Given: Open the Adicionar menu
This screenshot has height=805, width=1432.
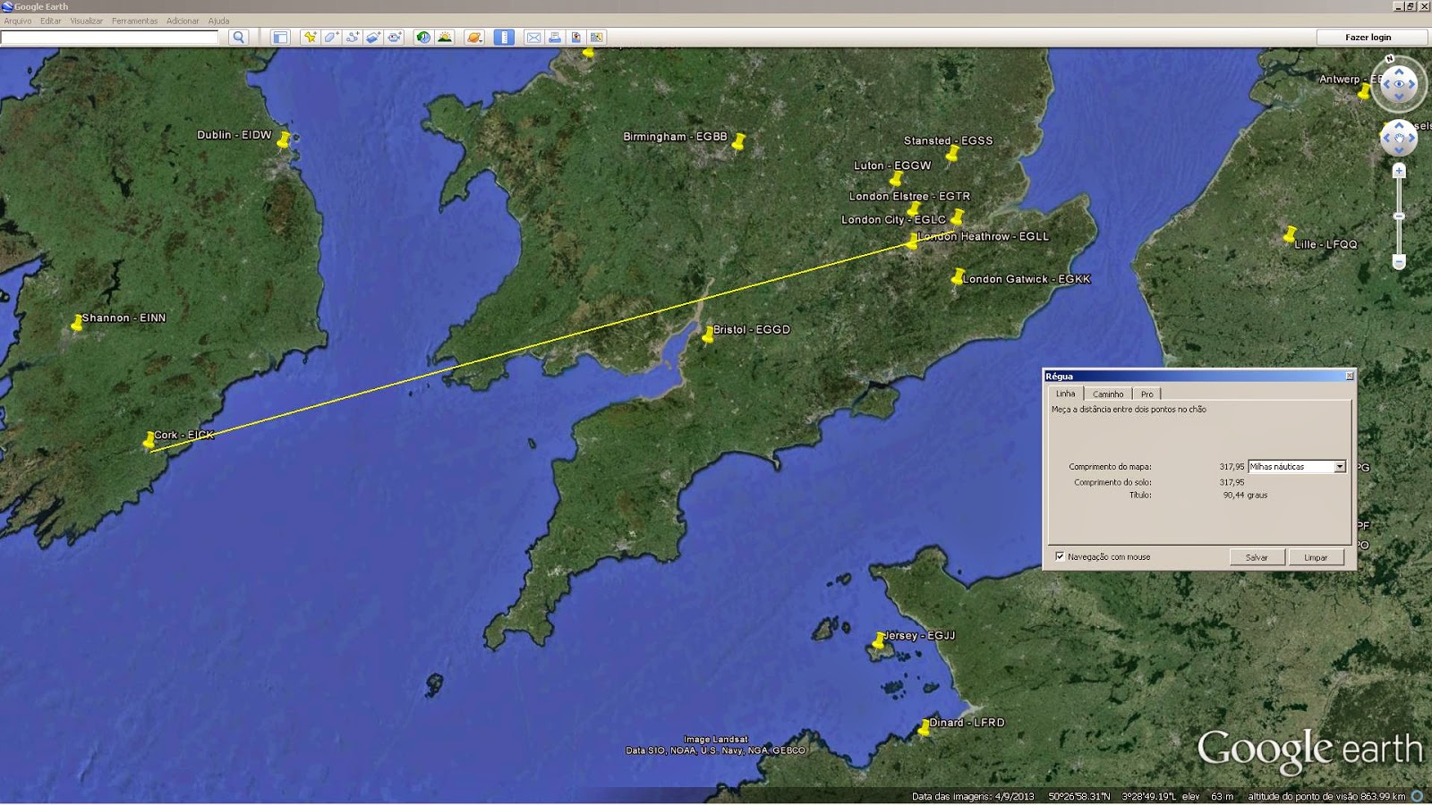Looking at the screenshot, I should [x=183, y=21].
